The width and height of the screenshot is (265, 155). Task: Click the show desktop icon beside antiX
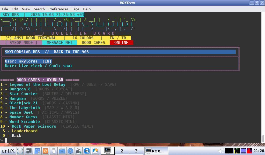pos(20,151)
